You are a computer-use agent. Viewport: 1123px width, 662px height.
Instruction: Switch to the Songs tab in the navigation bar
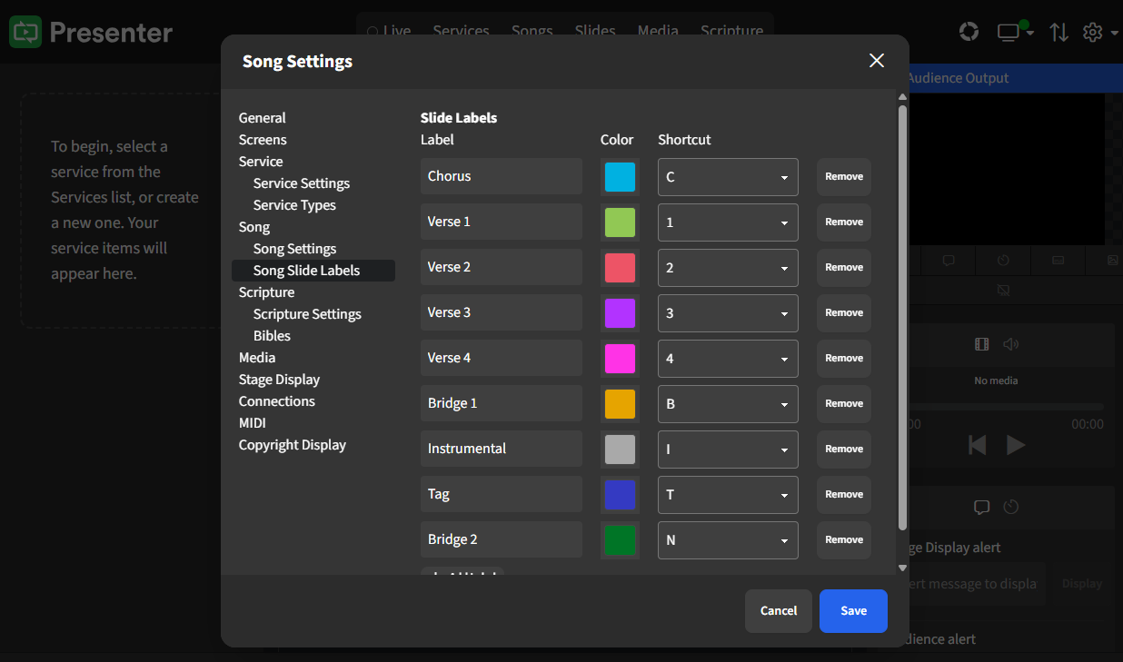tap(532, 30)
